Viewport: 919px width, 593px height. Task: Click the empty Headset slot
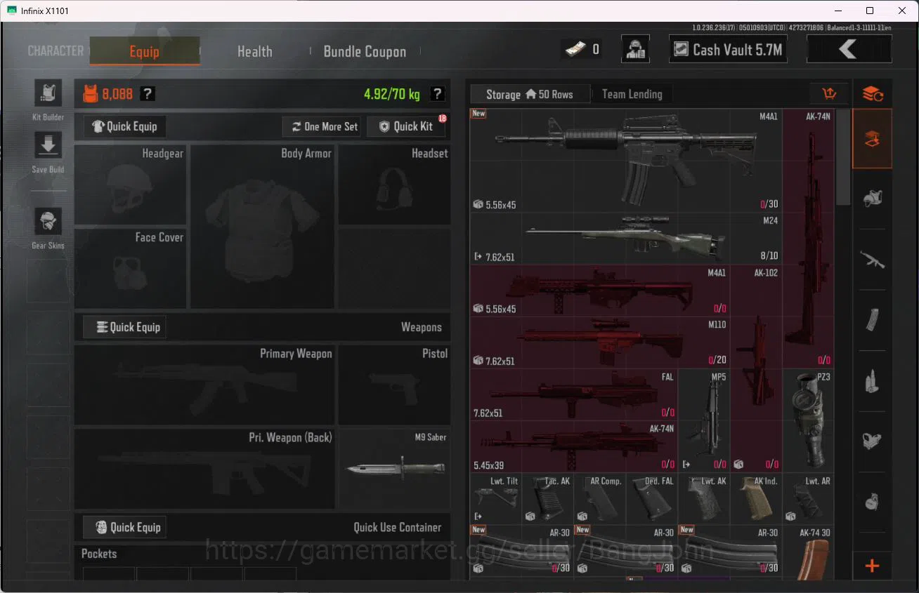pyautogui.click(x=394, y=185)
